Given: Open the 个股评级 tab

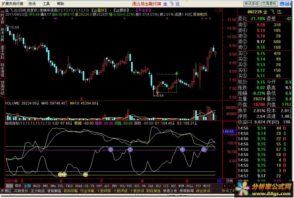Looking at the screenshot, I should coord(120,191).
